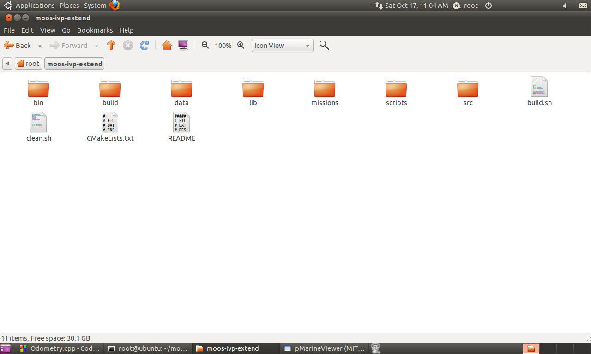The height and width of the screenshot is (354, 591).
Task: Go up to the parent folder
Action: tap(111, 45)
